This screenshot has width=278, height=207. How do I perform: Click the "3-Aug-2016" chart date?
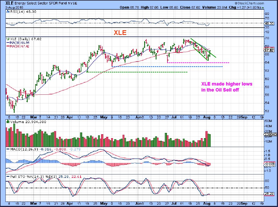click(x=14, y=8)
